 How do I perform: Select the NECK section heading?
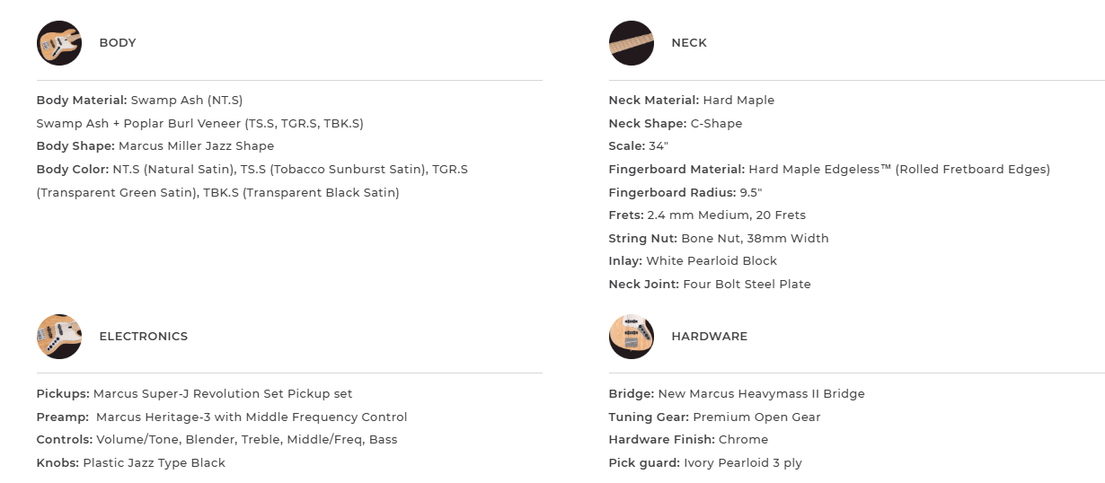pyautogui.click(x=689, y=43)
